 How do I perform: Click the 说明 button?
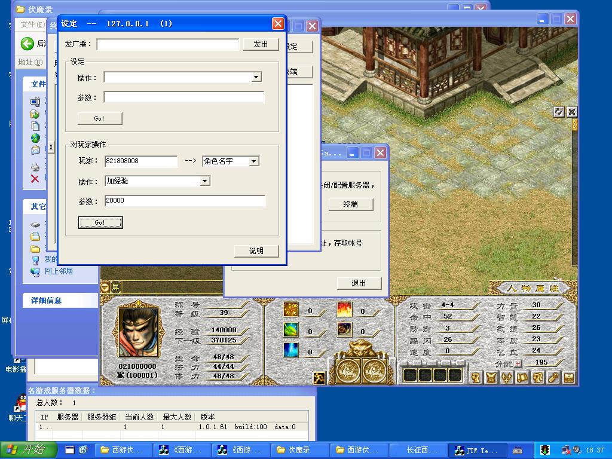click(256, 250)
